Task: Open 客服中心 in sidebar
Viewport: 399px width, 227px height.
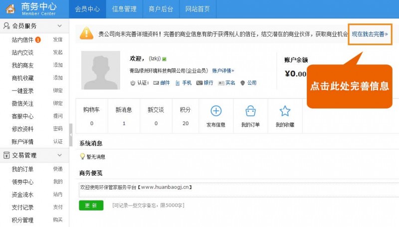Action: tap(22, 116)
